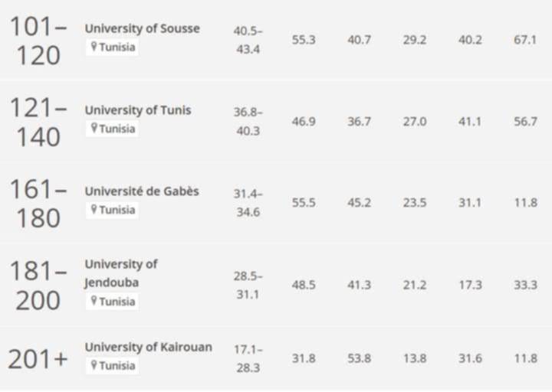Click the 201+ rank cell
Screen dimensions: 552x392
(x=38, y=359)
